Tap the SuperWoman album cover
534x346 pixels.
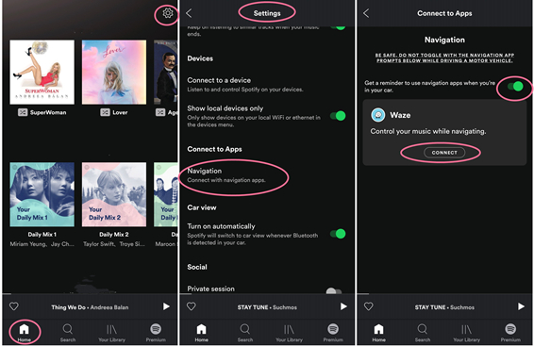click(42, 73)
